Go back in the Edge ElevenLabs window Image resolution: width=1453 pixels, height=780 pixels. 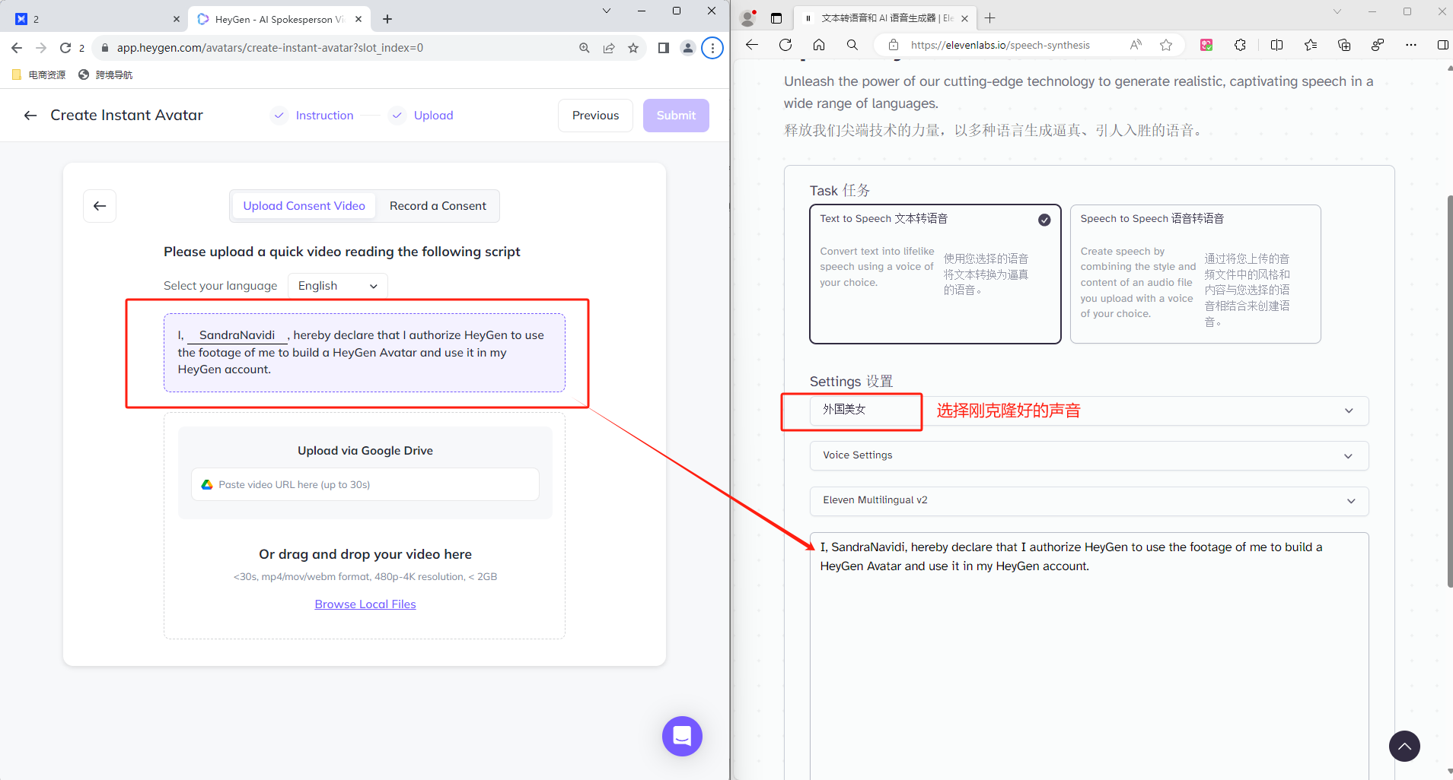[752, 45]
